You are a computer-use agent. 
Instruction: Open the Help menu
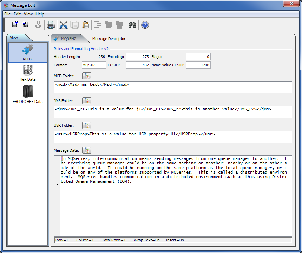[x=40, y=14]
